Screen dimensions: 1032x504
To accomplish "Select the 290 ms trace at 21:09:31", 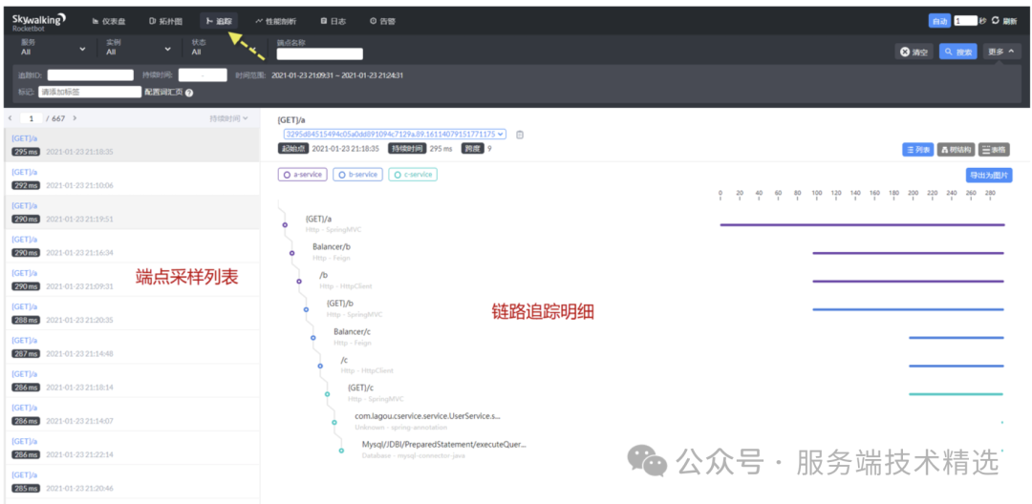I will [x=132, y=280].
